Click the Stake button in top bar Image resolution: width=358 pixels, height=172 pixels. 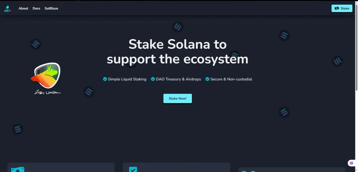pyautogui.click(x=342, y=8)
